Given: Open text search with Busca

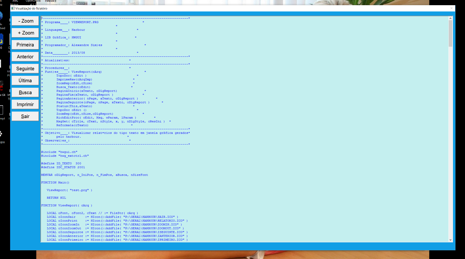Looking at the screenshot, I should 25,93.
